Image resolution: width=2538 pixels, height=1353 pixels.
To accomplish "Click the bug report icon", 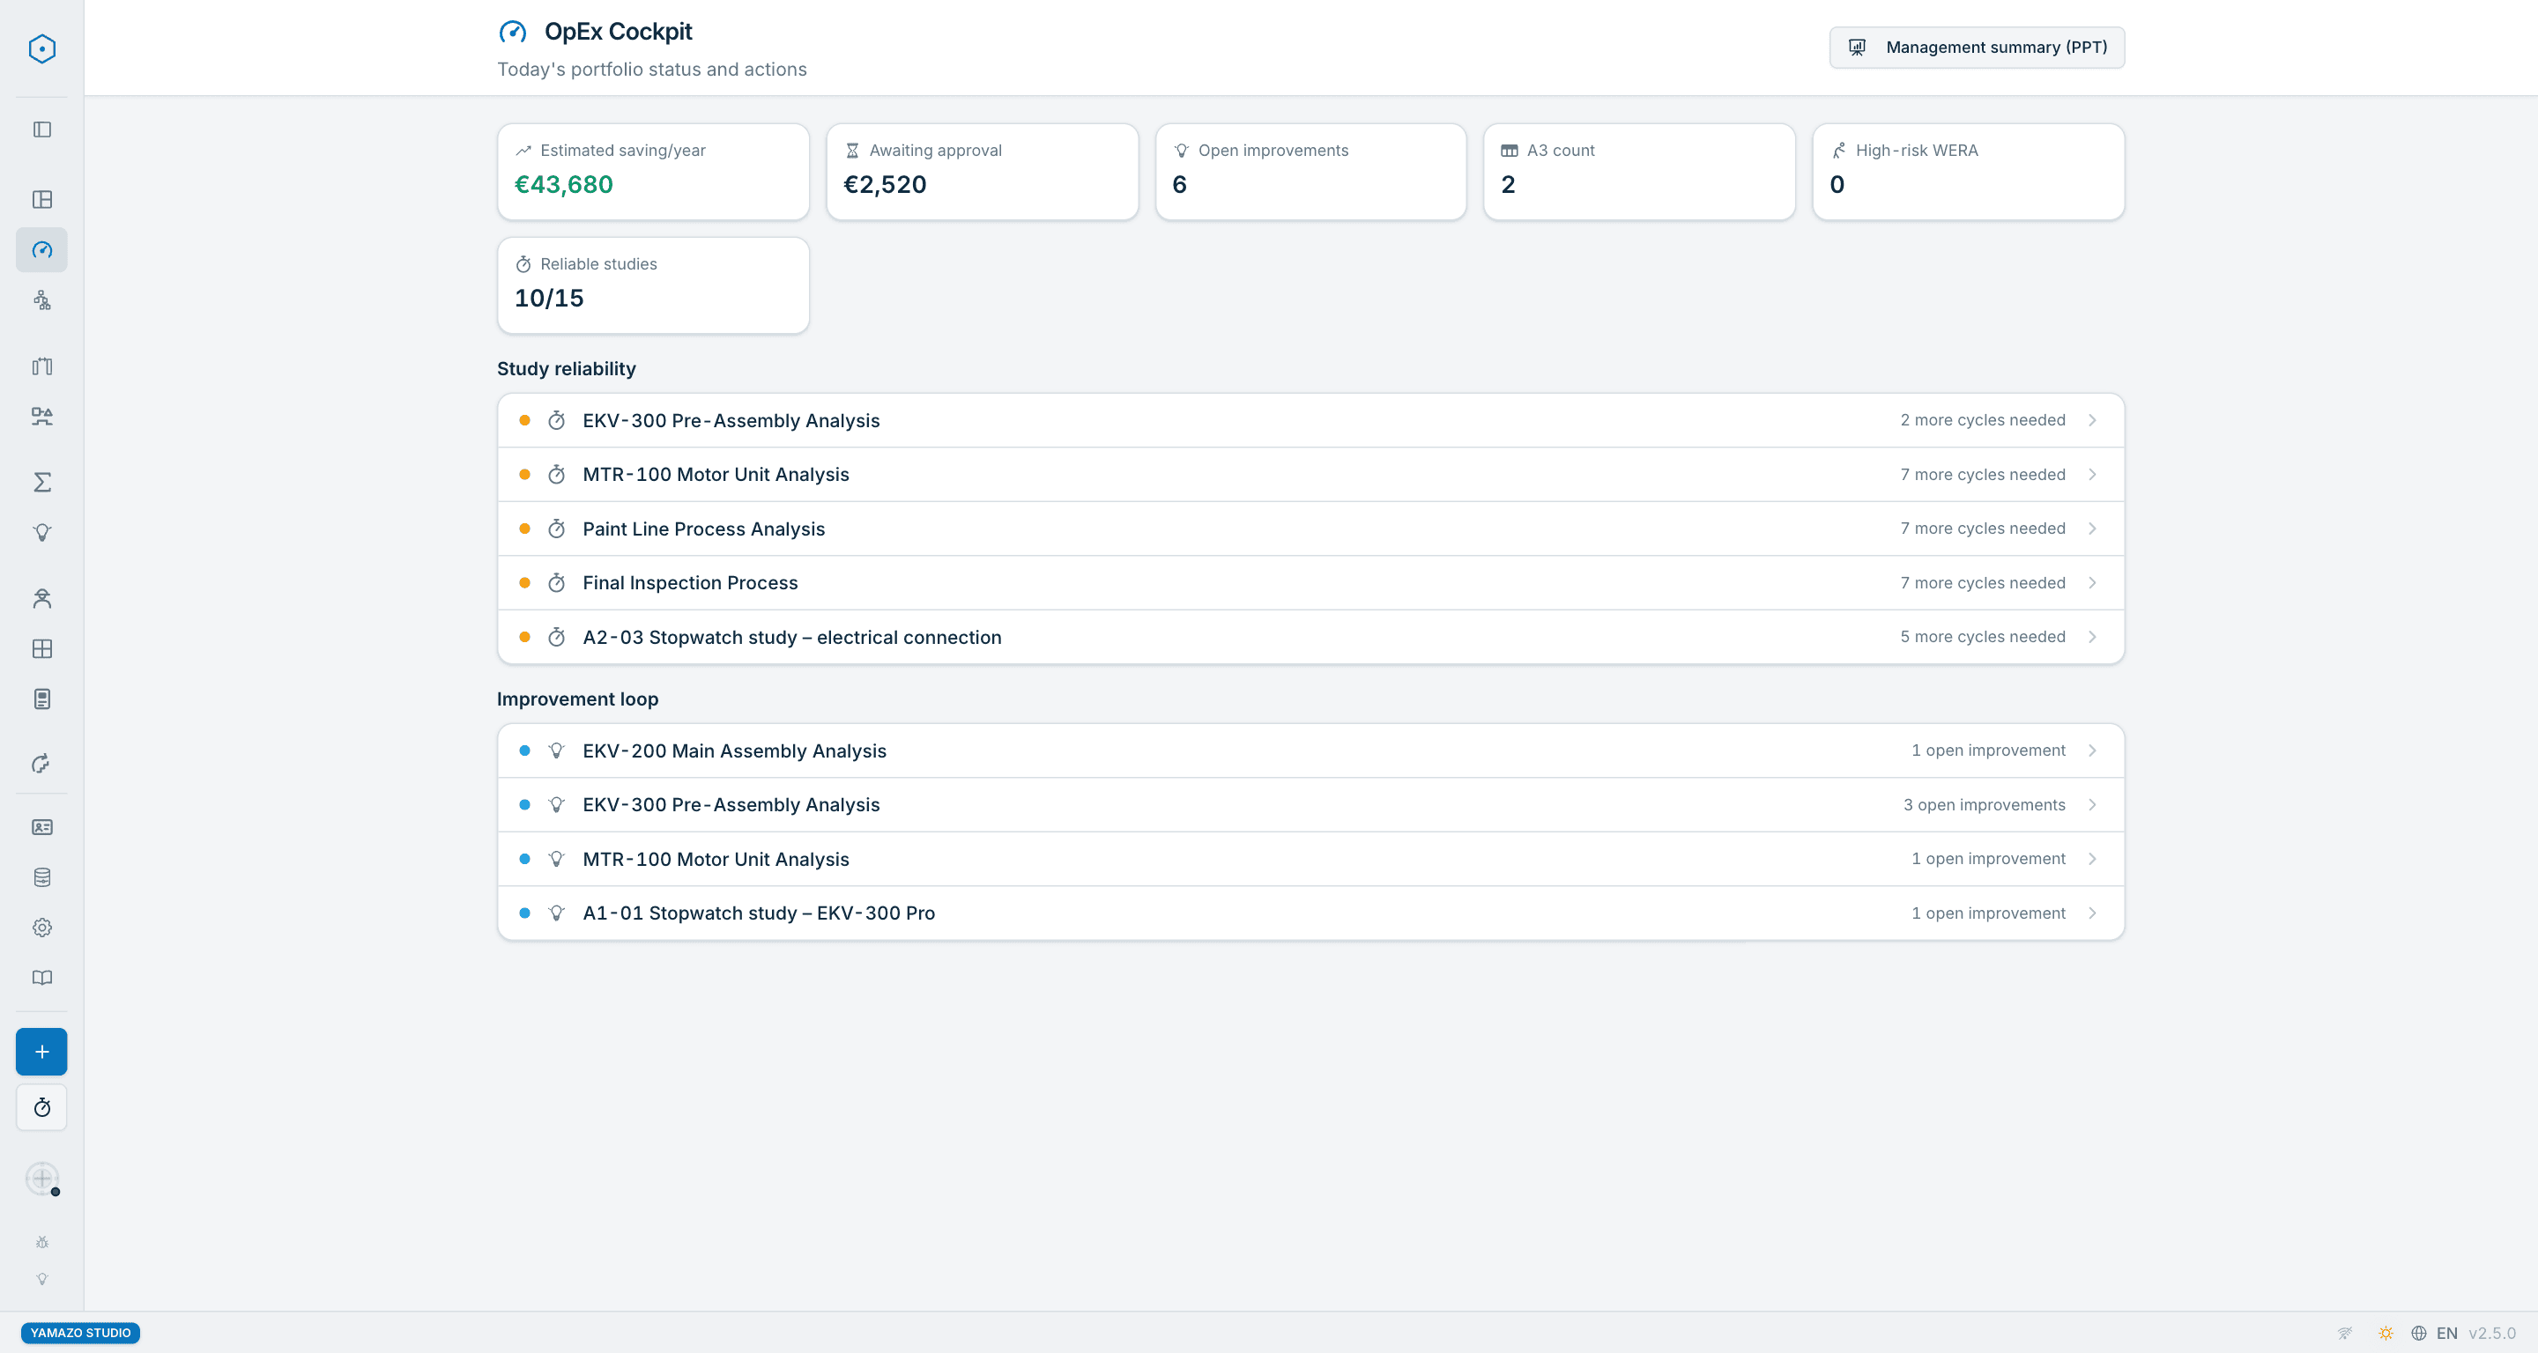I will 41,1242.
